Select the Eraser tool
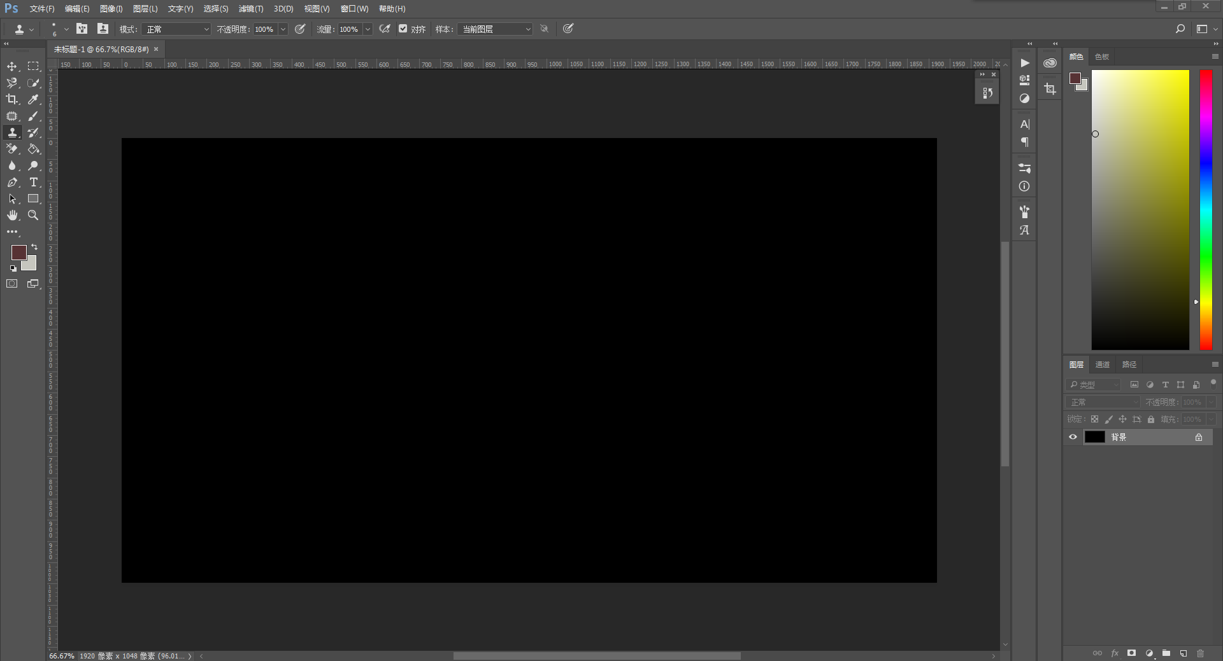Image resolution: width=1223 pixels, height=661 pixels. point(12,149)
